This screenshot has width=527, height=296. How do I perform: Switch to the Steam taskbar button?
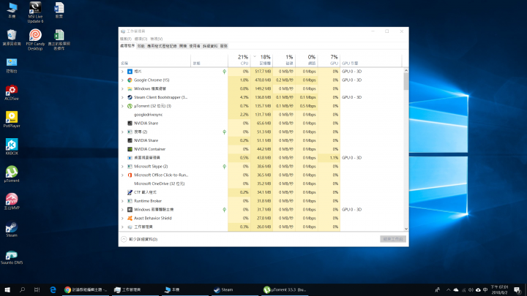pyautogui.click(x=235, y=289)
